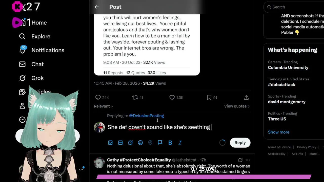The image size is (324, 182).
Task: Repost using the retweet icon
Action: pos(135,98)
